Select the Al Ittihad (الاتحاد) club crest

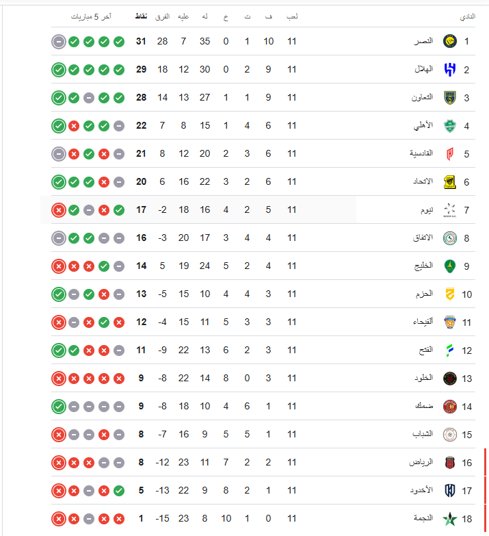[x=449, y=181]
